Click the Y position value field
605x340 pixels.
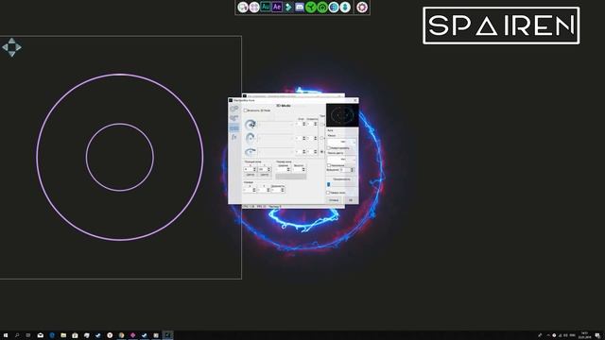click(x=263, y=169)
